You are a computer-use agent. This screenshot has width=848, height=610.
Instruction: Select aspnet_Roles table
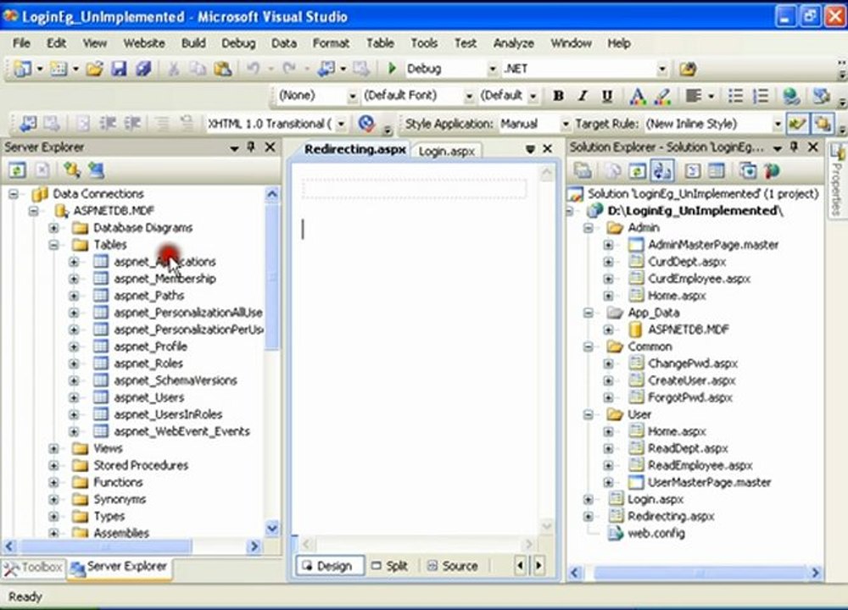(x=148, y=363)
